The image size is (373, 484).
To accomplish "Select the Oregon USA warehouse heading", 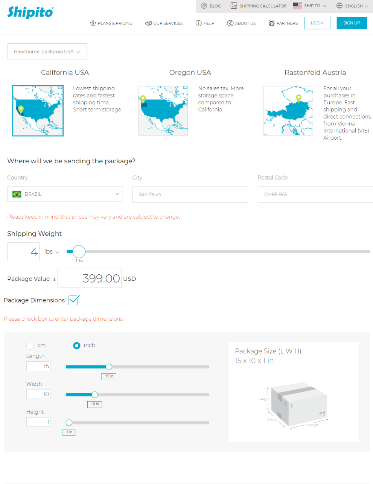I will (x=190, y=73).
